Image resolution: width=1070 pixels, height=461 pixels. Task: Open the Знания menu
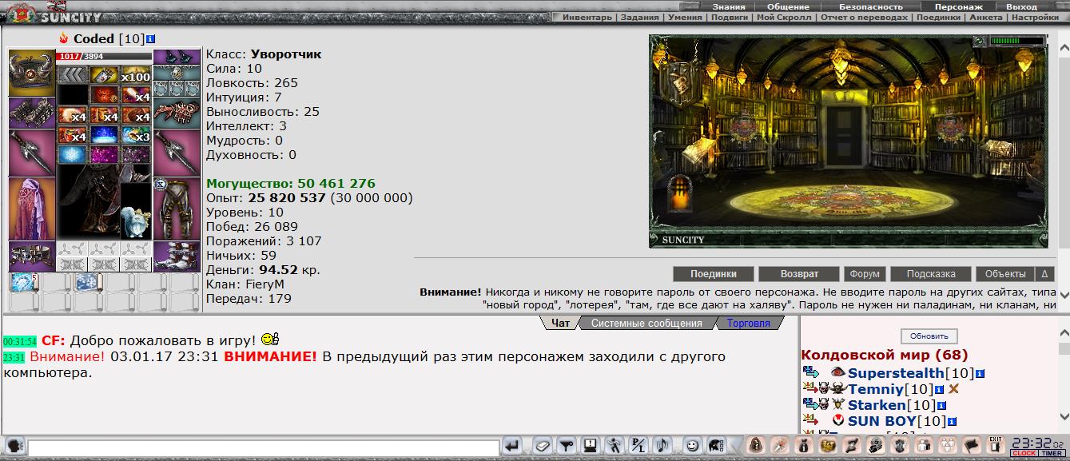[x=729, y=6]
